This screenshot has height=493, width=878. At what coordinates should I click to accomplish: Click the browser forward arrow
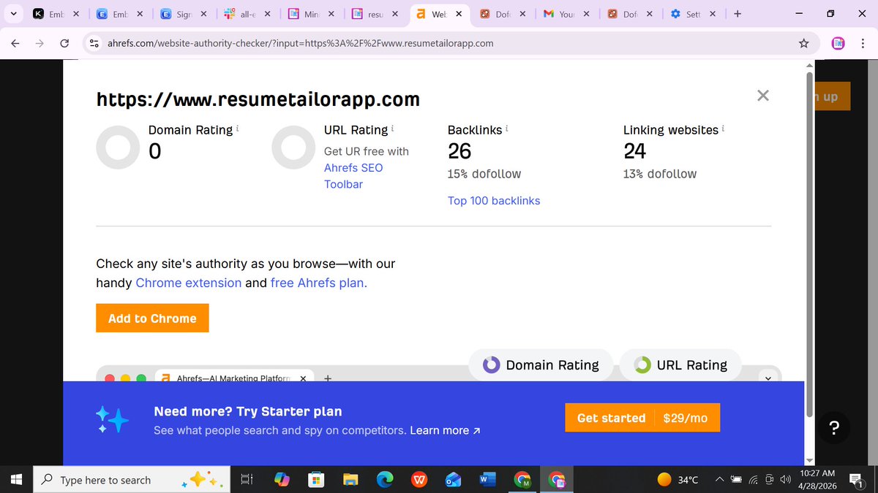40,43
